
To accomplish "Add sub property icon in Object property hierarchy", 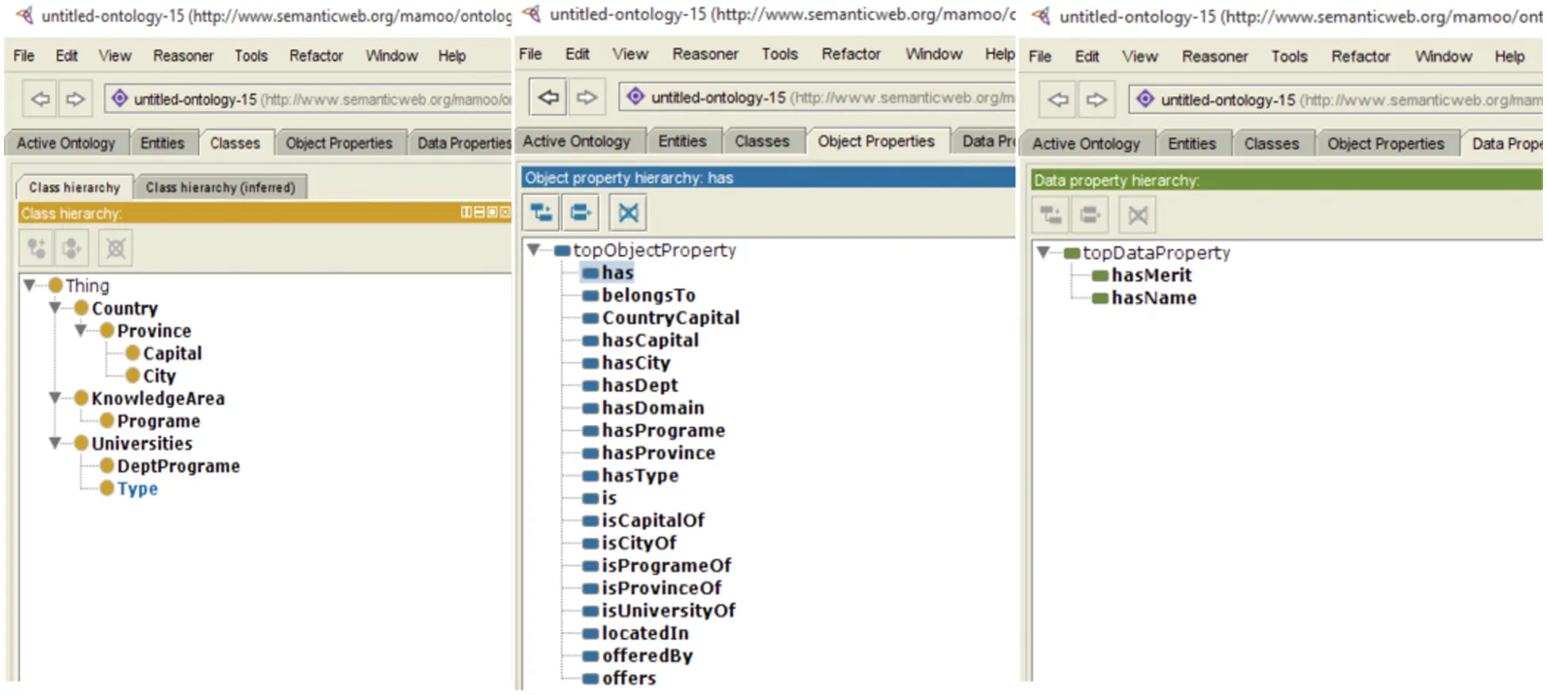I will (542, 212).
